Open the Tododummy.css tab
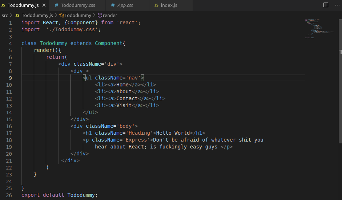 pos(78,5)
